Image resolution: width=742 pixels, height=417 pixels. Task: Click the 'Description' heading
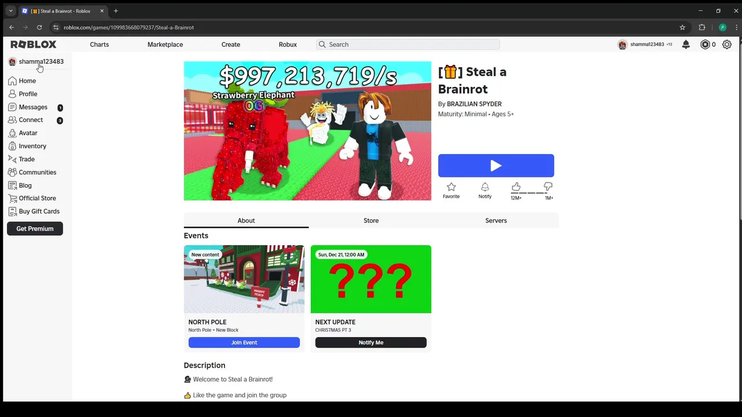coord(205,365)
